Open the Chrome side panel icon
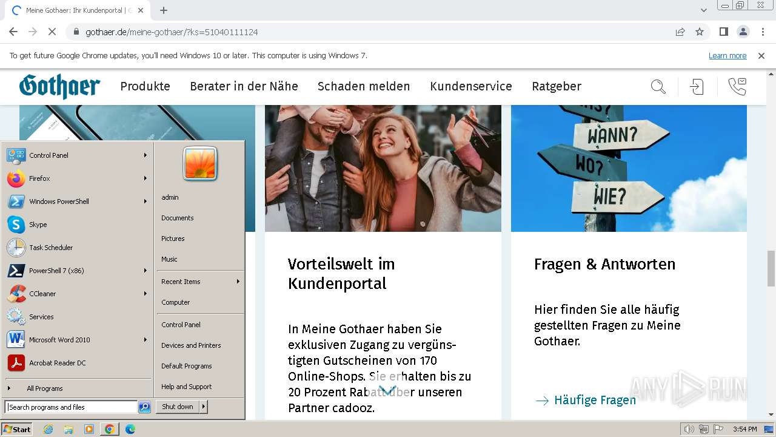This screenshot has height=437, width=776. tap(723, 32)
